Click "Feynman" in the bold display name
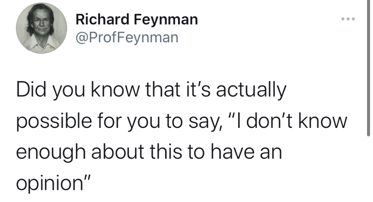Image resolution: width=373 pixels, height=202 pixels. click(x=166, y=20)
